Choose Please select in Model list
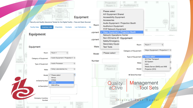The width and height of the screenshot is (193, 108). (61, 75)
